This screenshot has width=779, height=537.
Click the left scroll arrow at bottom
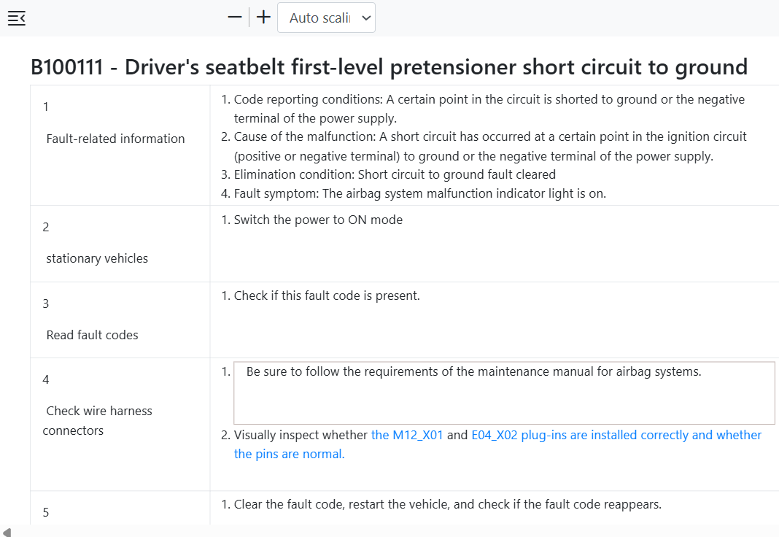(7, 532)
